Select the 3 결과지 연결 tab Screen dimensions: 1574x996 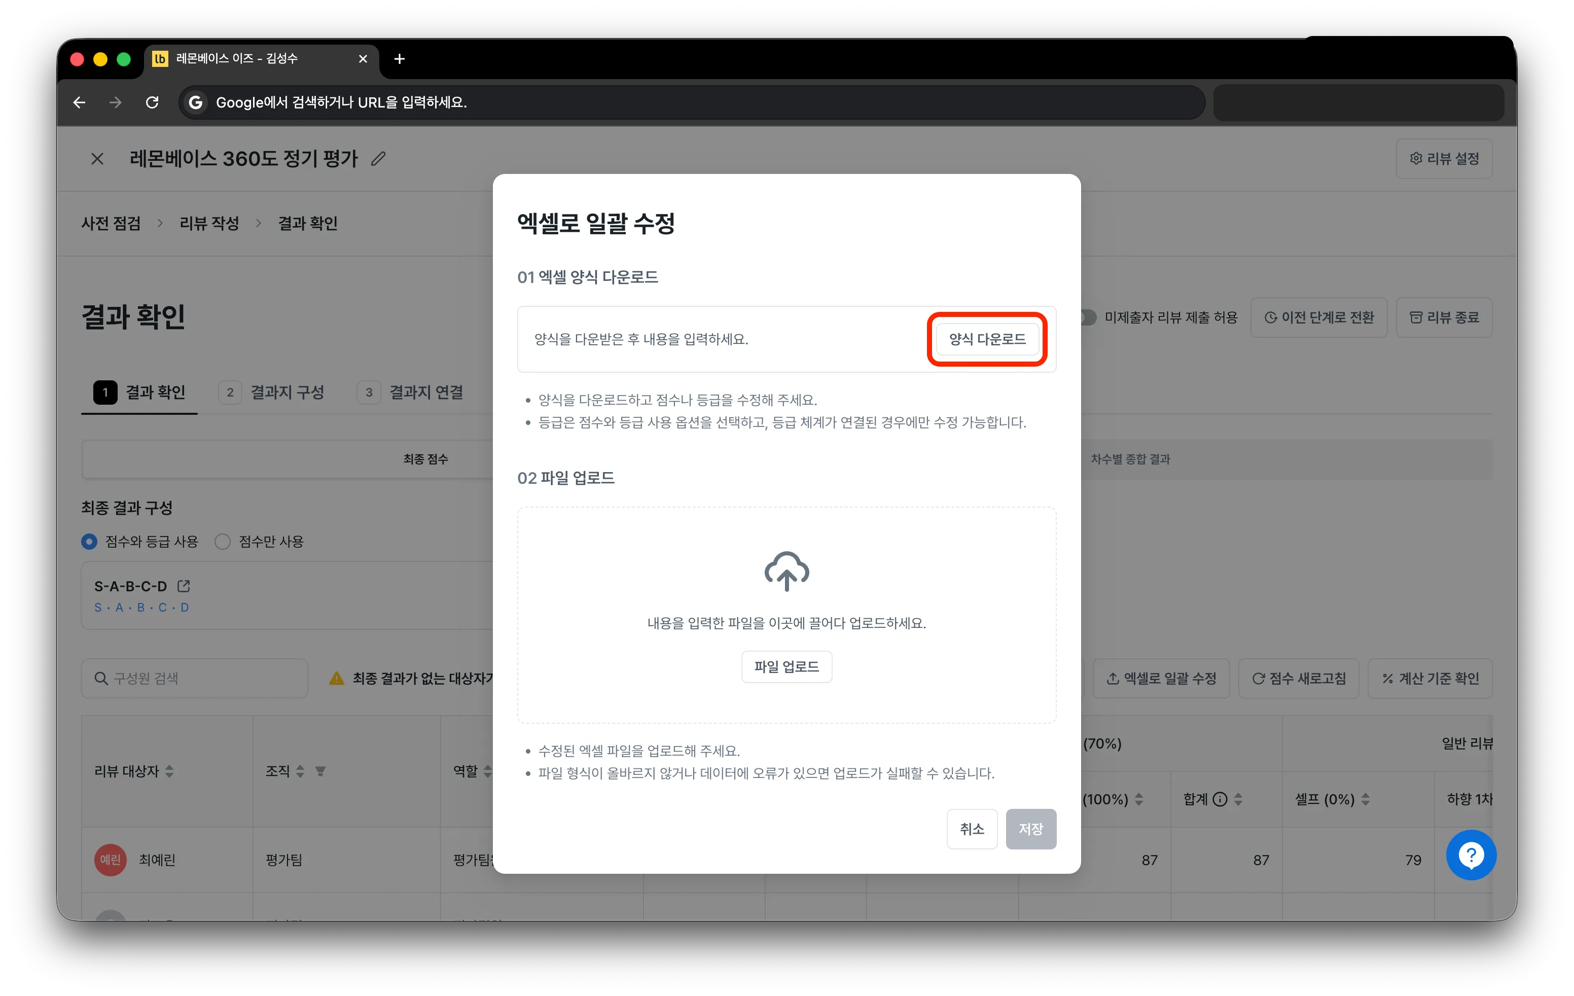[x=411, y=392]
